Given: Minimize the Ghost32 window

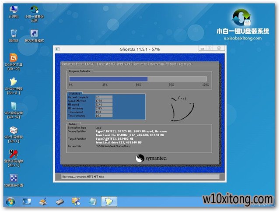Looking at the screenshot, I should (x=202, y=48).
